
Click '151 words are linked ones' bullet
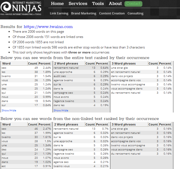pyautogui.click(x=48, y=37)
